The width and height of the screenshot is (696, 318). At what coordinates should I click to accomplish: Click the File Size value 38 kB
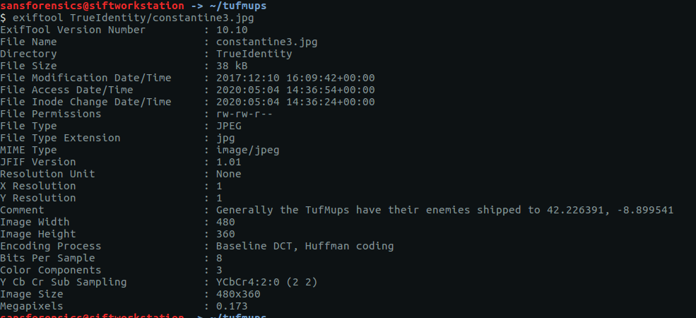[x=232, y=66]
